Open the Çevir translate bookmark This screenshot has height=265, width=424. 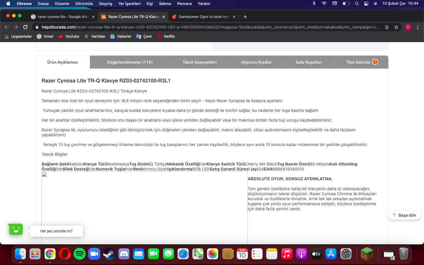[144, 37]
